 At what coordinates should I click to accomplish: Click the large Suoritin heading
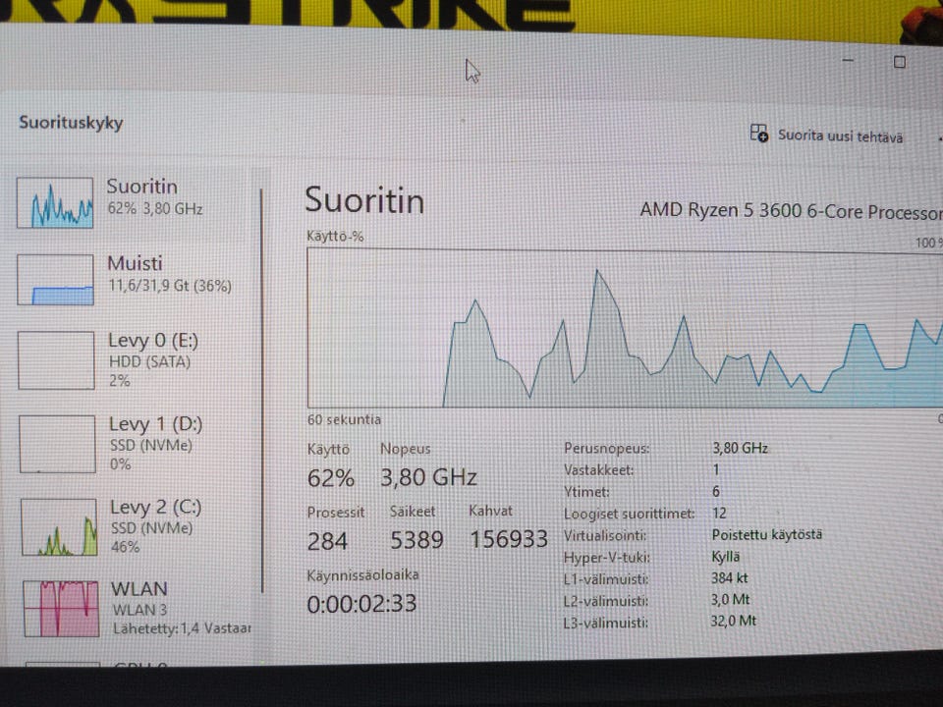364,200
